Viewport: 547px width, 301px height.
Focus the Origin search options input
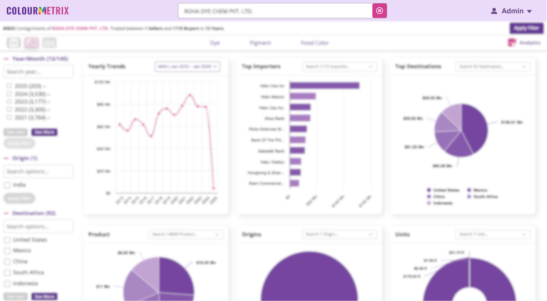(38, 171)
